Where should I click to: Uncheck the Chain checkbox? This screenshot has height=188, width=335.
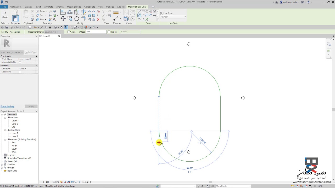pos(69,32)
